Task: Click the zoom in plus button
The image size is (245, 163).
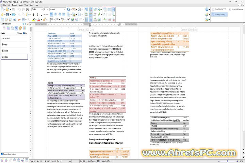Action: 237,161
